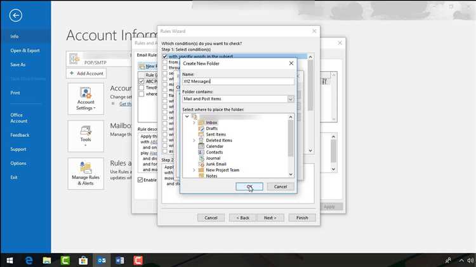Uncheck the ABC rule checkbox in Rules list
476x267 pixels.
point(141,81)
